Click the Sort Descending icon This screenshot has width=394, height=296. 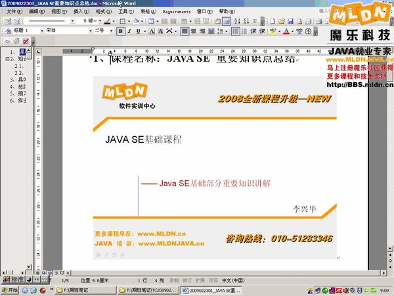coord(246,22)
